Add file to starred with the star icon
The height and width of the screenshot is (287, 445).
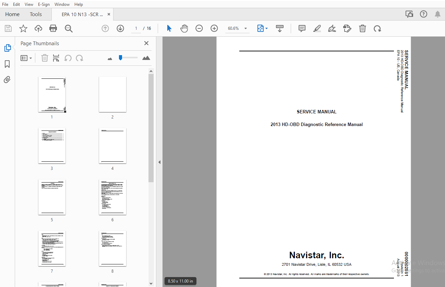23,28
